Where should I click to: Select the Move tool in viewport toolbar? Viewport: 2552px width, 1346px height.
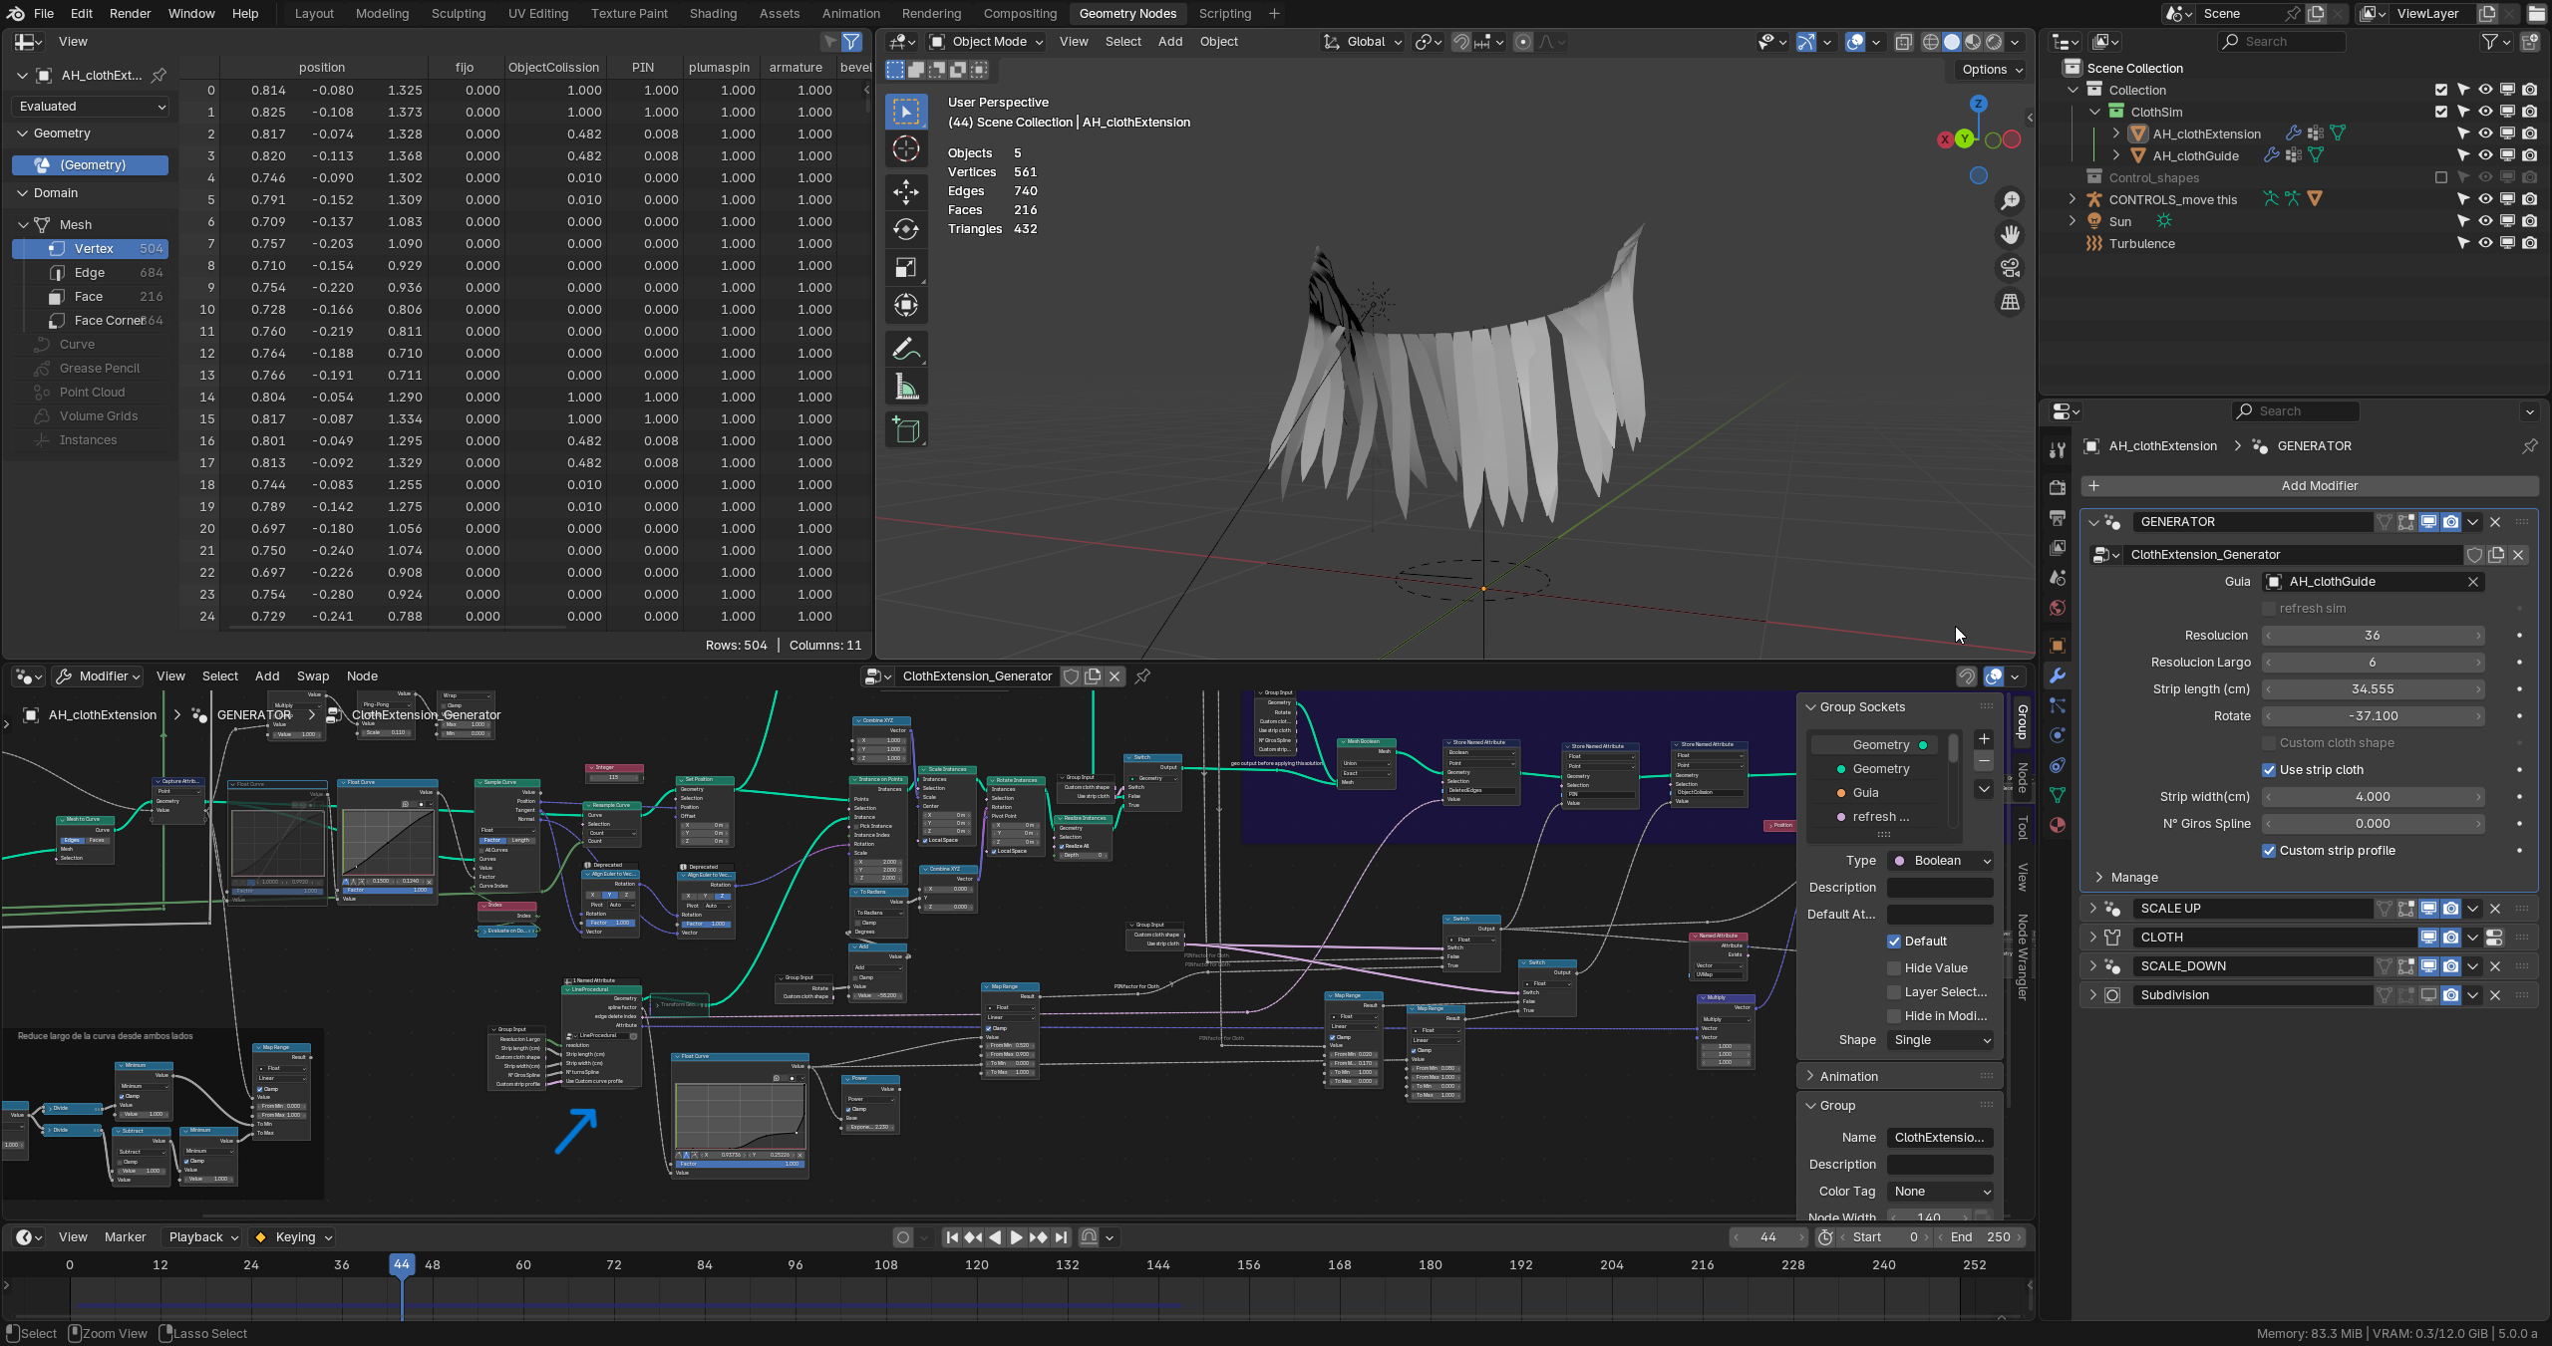(x=906, y=191)
